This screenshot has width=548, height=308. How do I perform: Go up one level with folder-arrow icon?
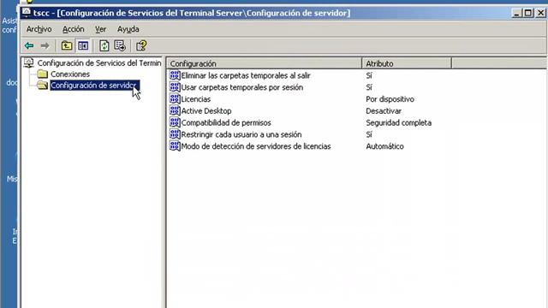pos(67,45)
